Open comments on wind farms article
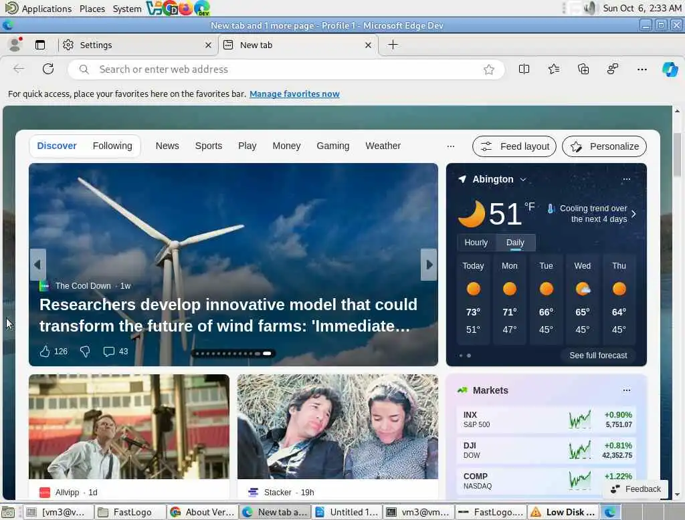 116,352
